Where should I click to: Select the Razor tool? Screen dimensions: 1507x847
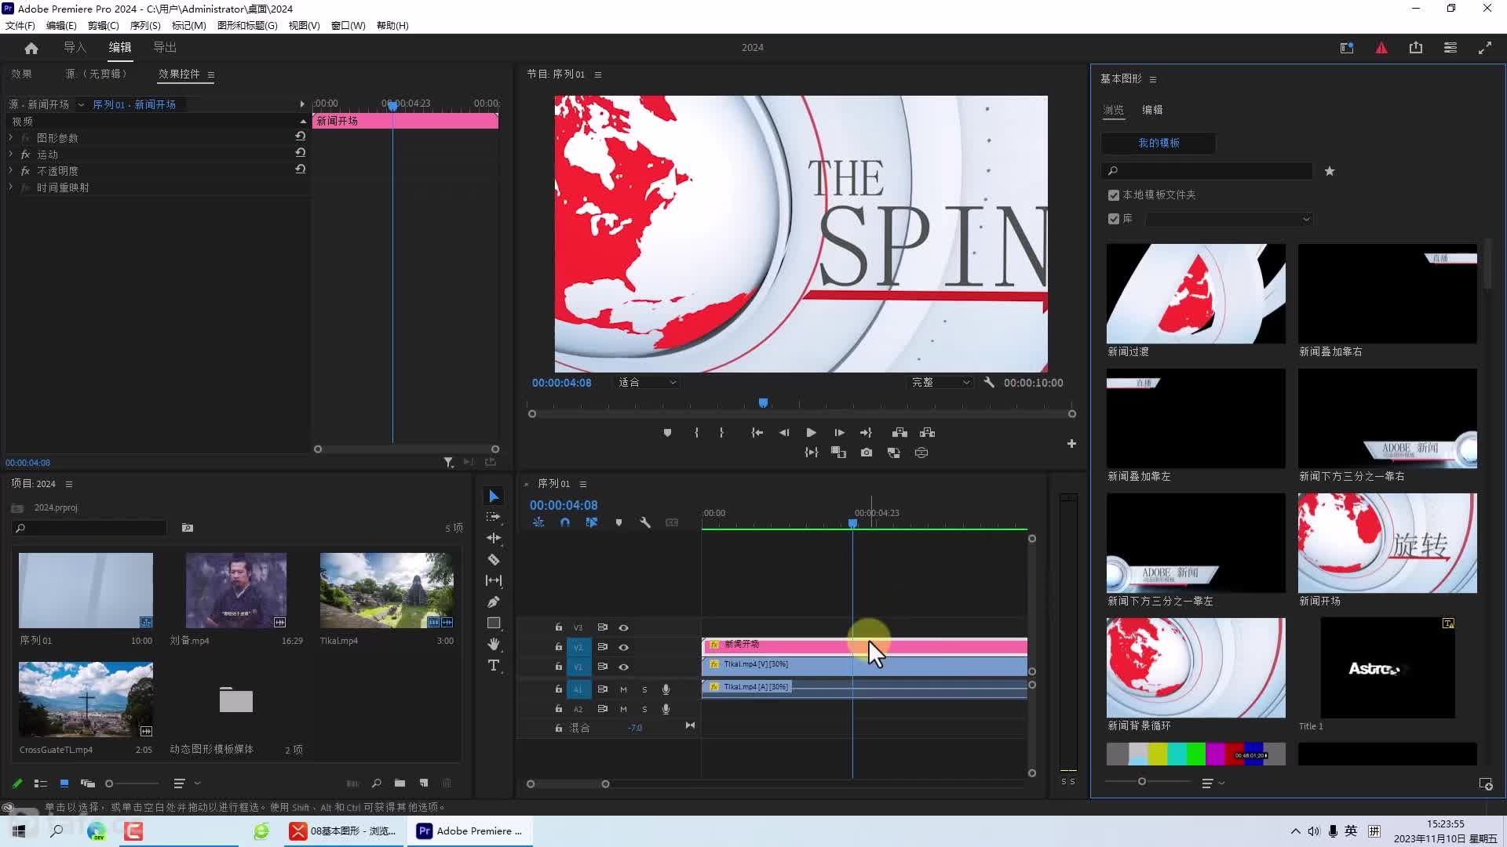(494, 560)
